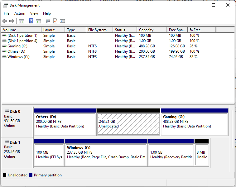Screen dimensions: 236x187
Task: Select the 8 MB Unallocated block on Disk 1
Action: [202, 153]
